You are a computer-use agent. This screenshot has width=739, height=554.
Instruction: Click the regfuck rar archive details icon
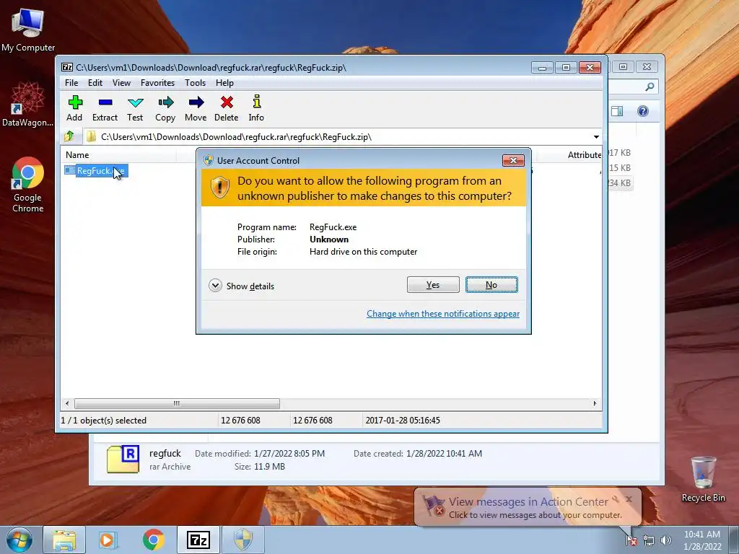[x=123, y=459]
